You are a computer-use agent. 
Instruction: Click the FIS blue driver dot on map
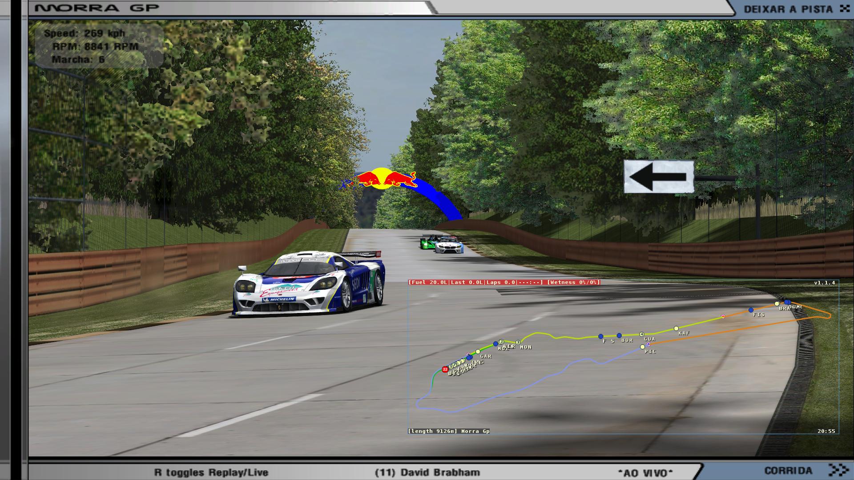(751, 310)
